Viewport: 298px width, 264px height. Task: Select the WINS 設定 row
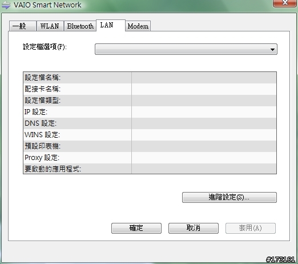pyautogui.click(x=150, y=135)
